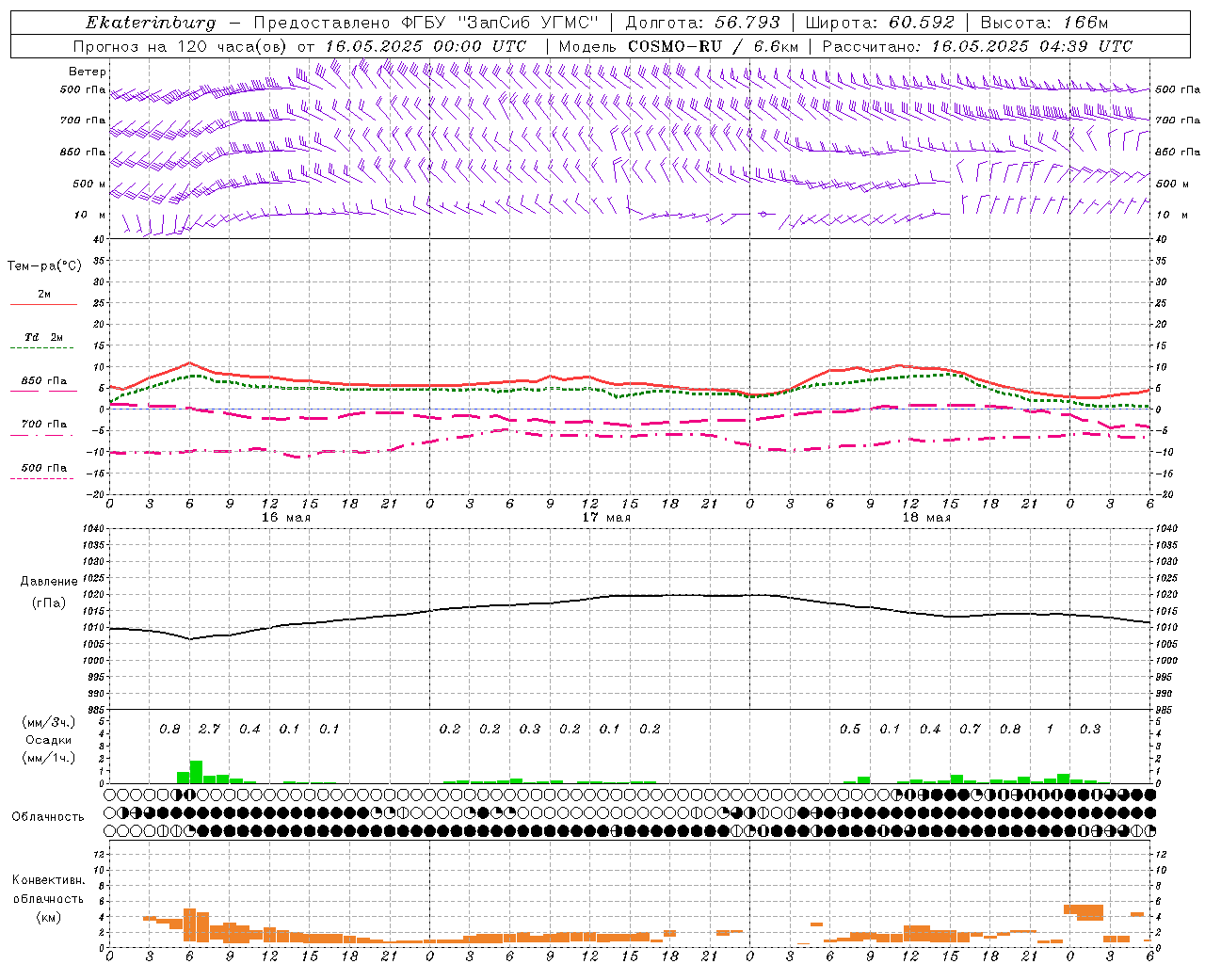This screenshot has width=1205, height=964.
Task: Click the 'Осадки' precipitation label
Action: point(48,740)
